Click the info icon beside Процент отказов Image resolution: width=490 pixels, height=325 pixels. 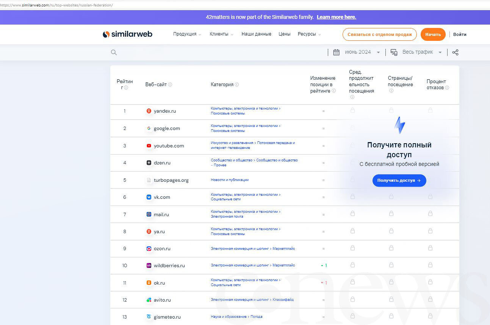[447, 88]
